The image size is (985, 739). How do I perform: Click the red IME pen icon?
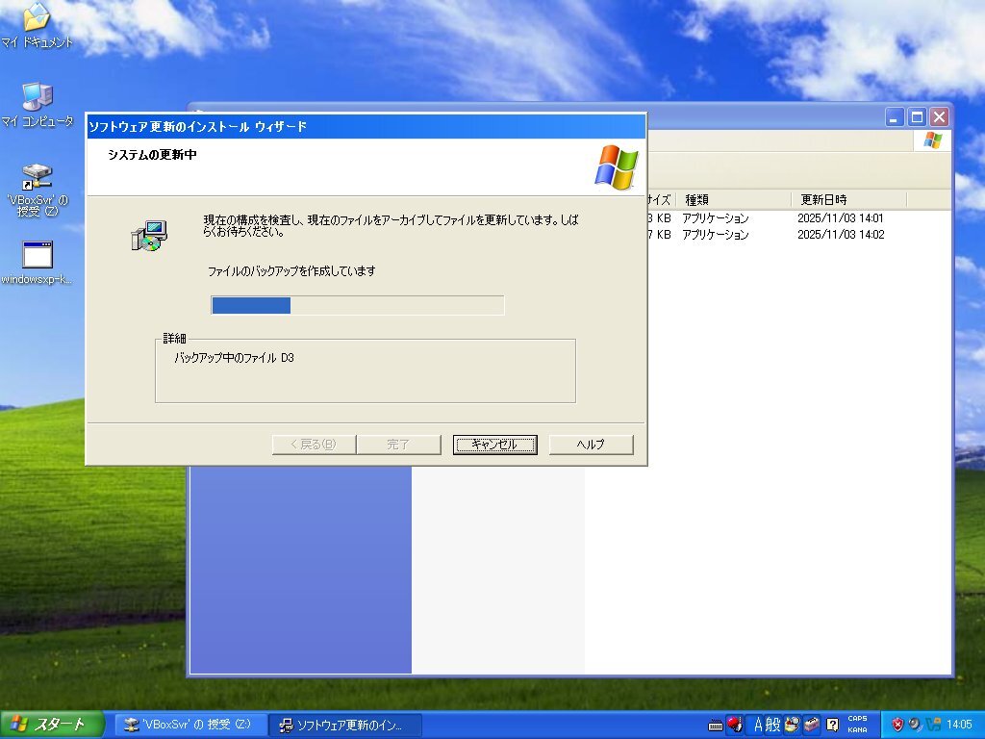(734, 725)
